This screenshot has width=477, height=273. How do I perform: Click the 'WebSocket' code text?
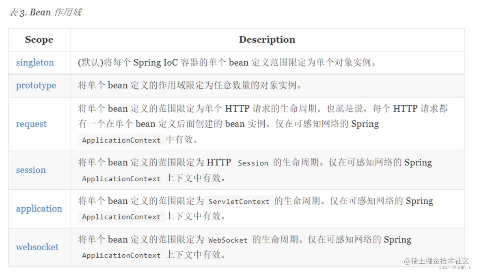coord(228,240)
